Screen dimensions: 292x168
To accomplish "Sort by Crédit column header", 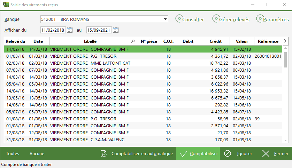I will click(216, 41).
